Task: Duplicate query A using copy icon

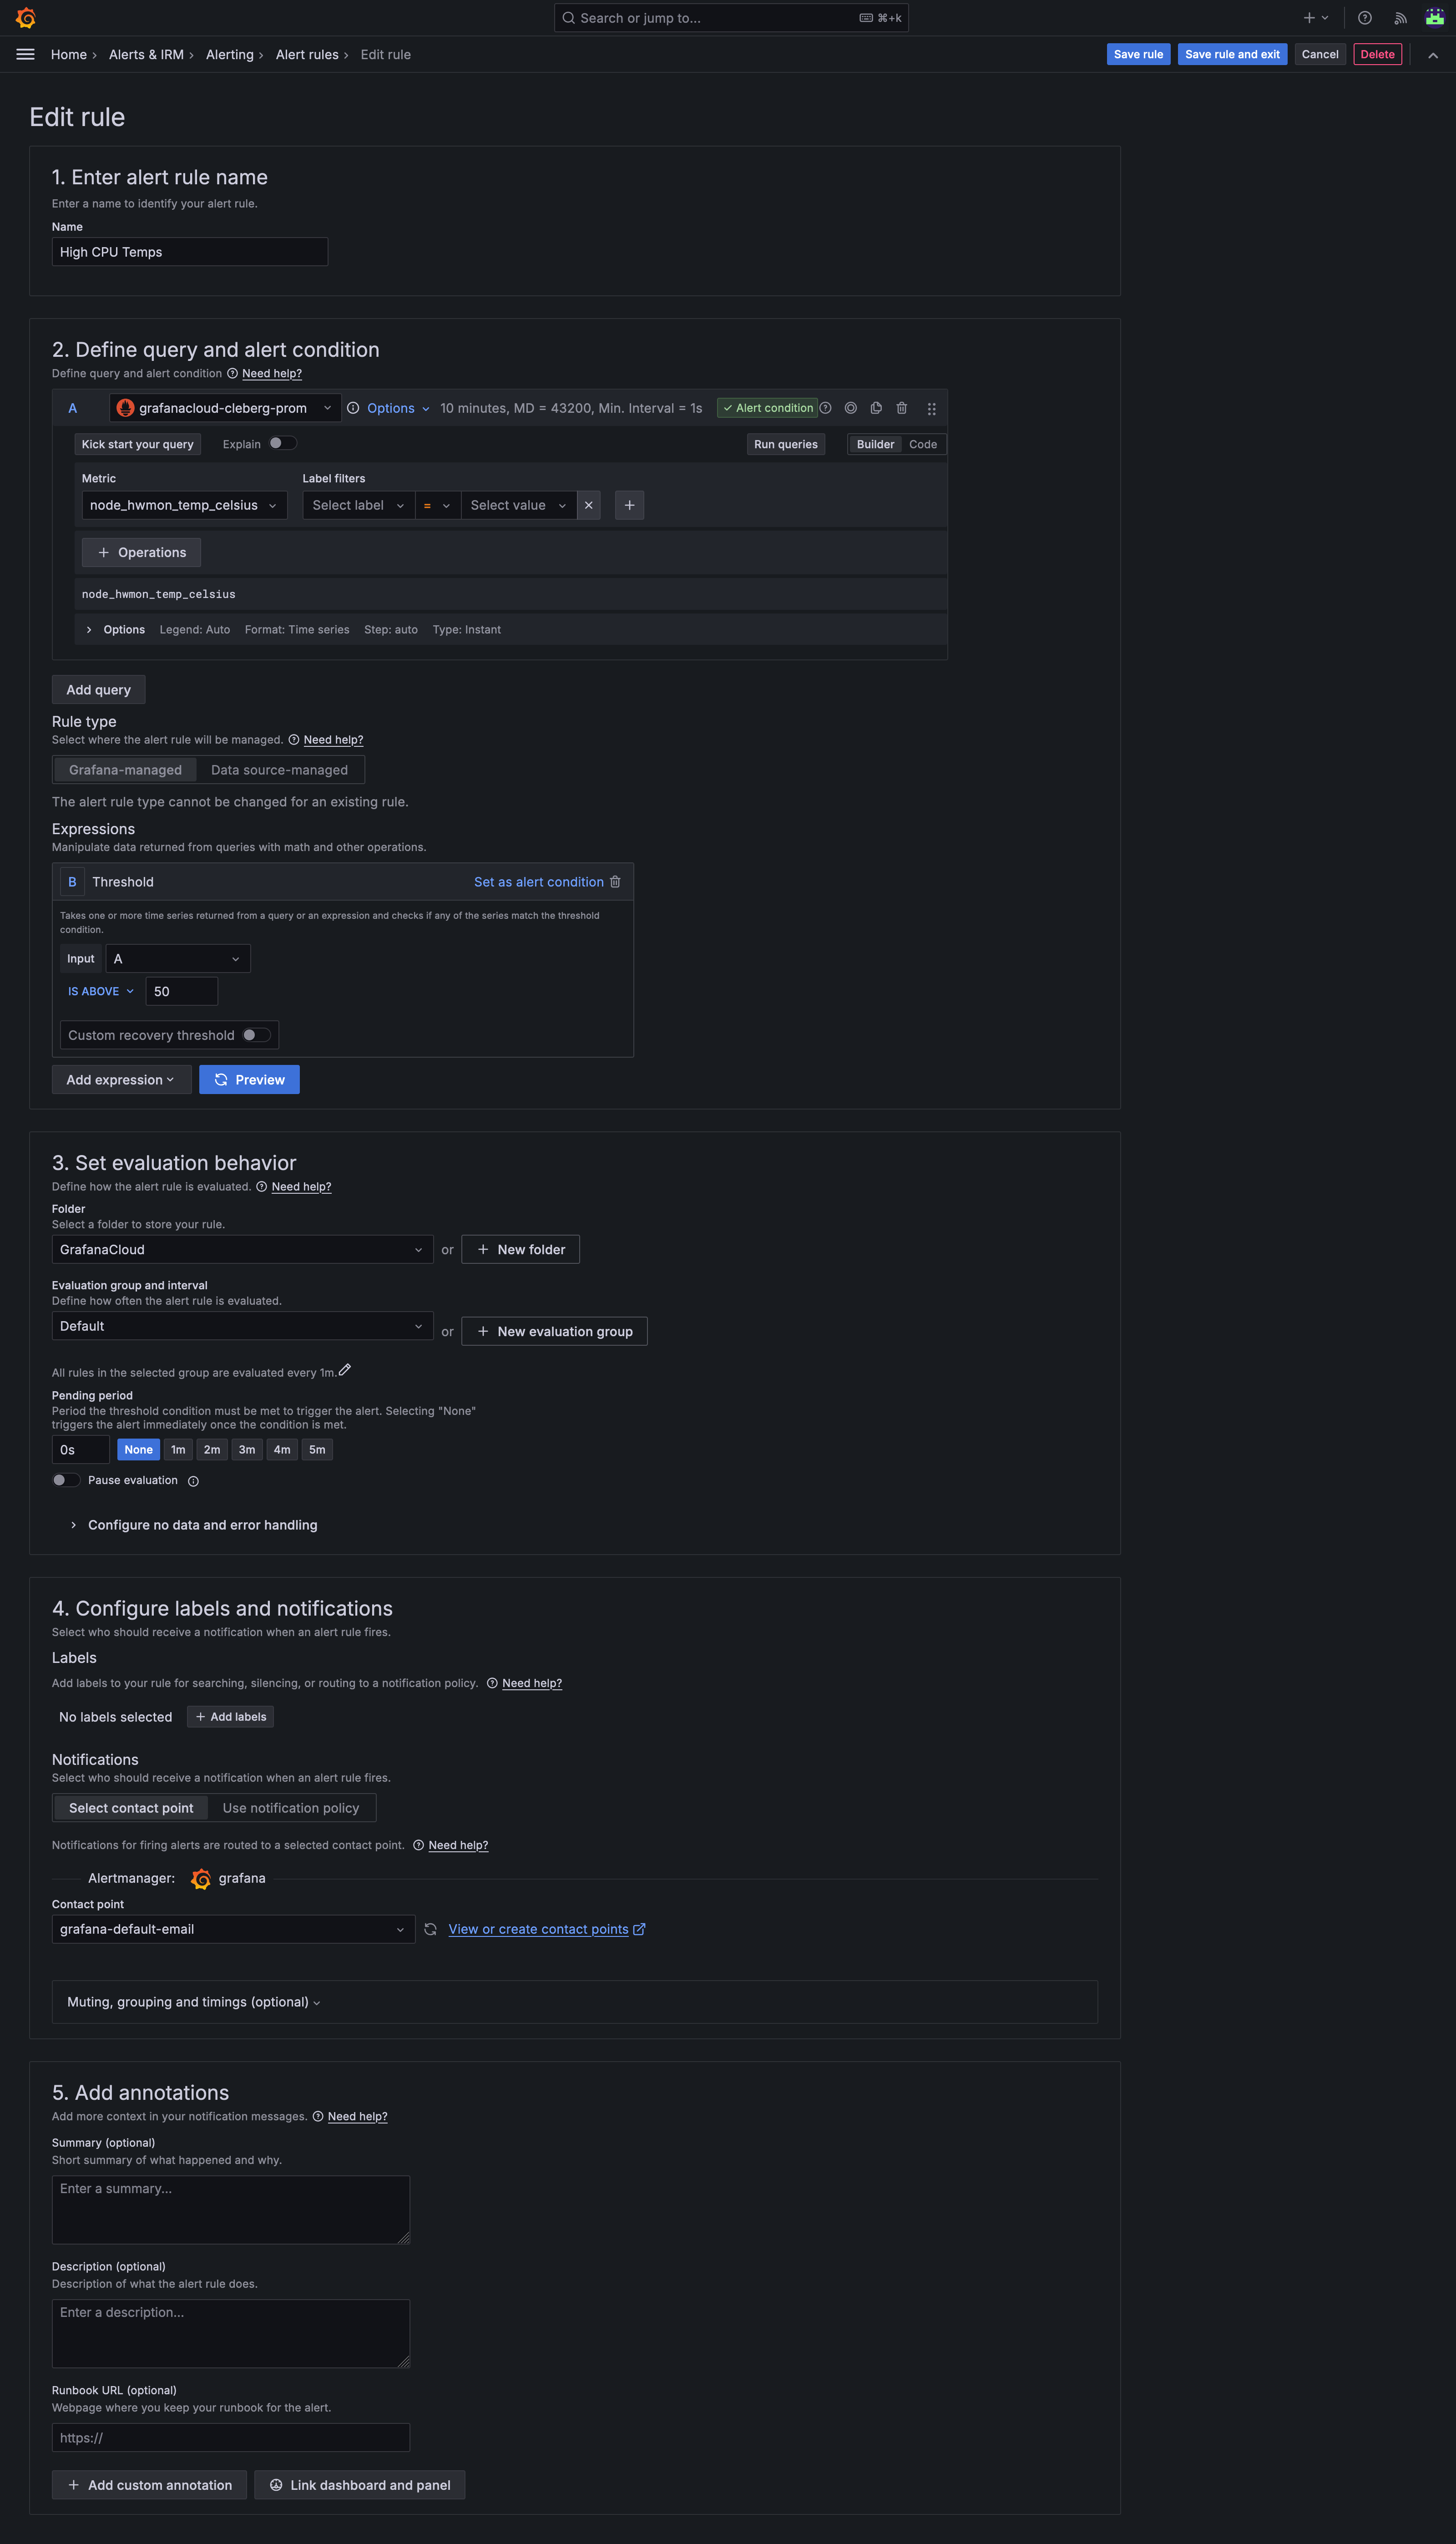Action: 876,408
